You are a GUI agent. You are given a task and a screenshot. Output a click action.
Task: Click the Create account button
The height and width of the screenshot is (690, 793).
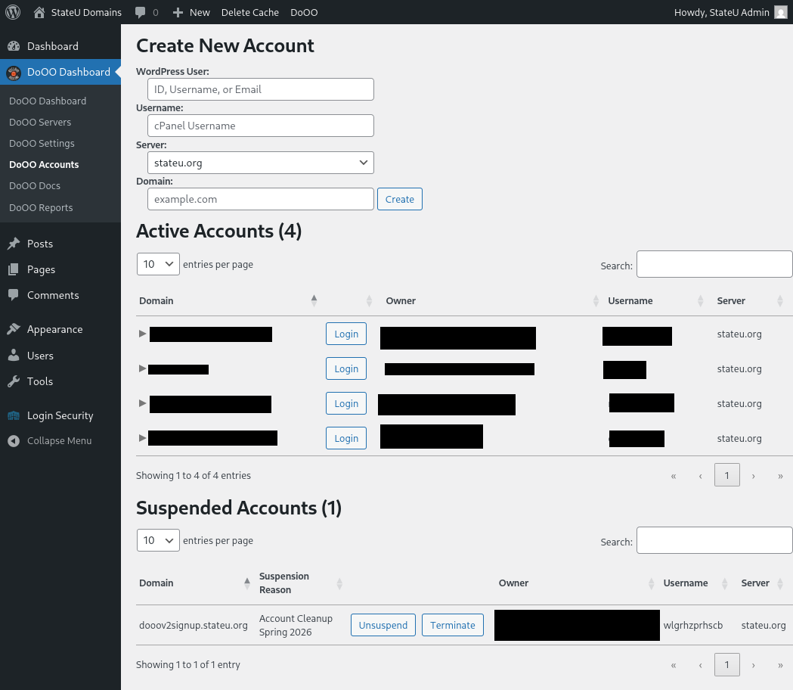tap(400, 199)
